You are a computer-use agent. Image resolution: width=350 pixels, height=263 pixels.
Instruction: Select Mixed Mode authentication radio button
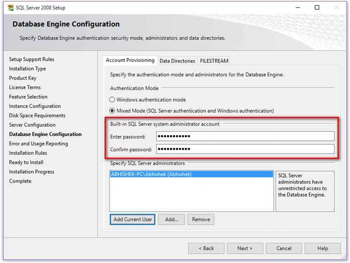[x=112, y=111]
